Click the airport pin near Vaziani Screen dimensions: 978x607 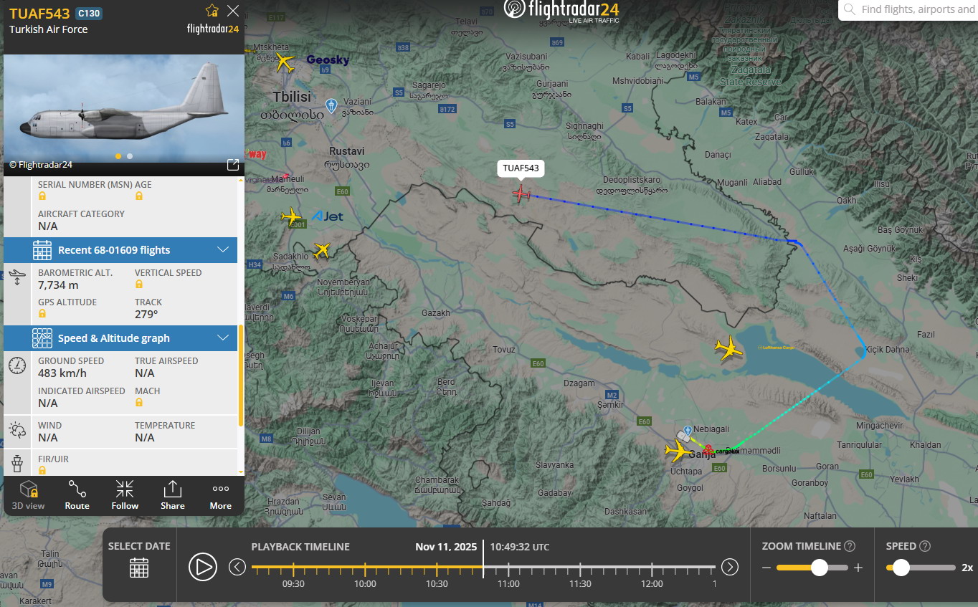point(331,106)
